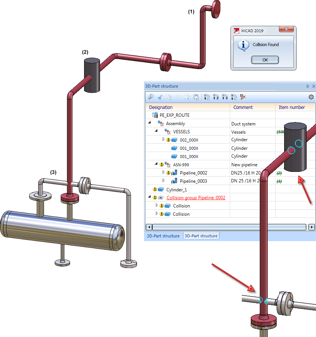Image resolution: width=316 pixels, height=337 pixels.
Task: Close the 3D-Part structure panel
Action: pyautogui.click(x=314, y=86)
